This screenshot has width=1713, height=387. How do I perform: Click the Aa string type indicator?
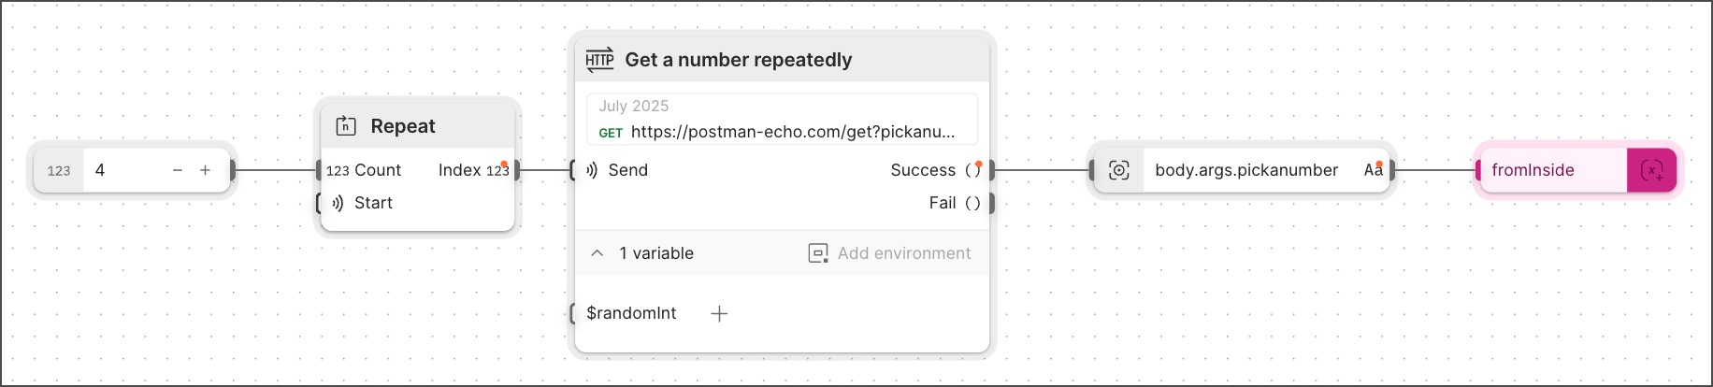1373,170
